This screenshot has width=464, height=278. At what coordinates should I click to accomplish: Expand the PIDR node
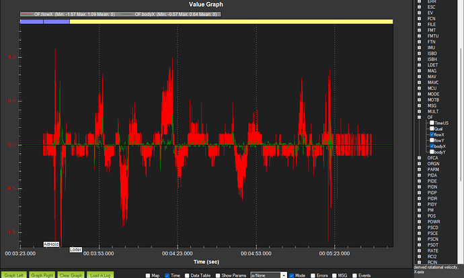[x=420, y=199]
